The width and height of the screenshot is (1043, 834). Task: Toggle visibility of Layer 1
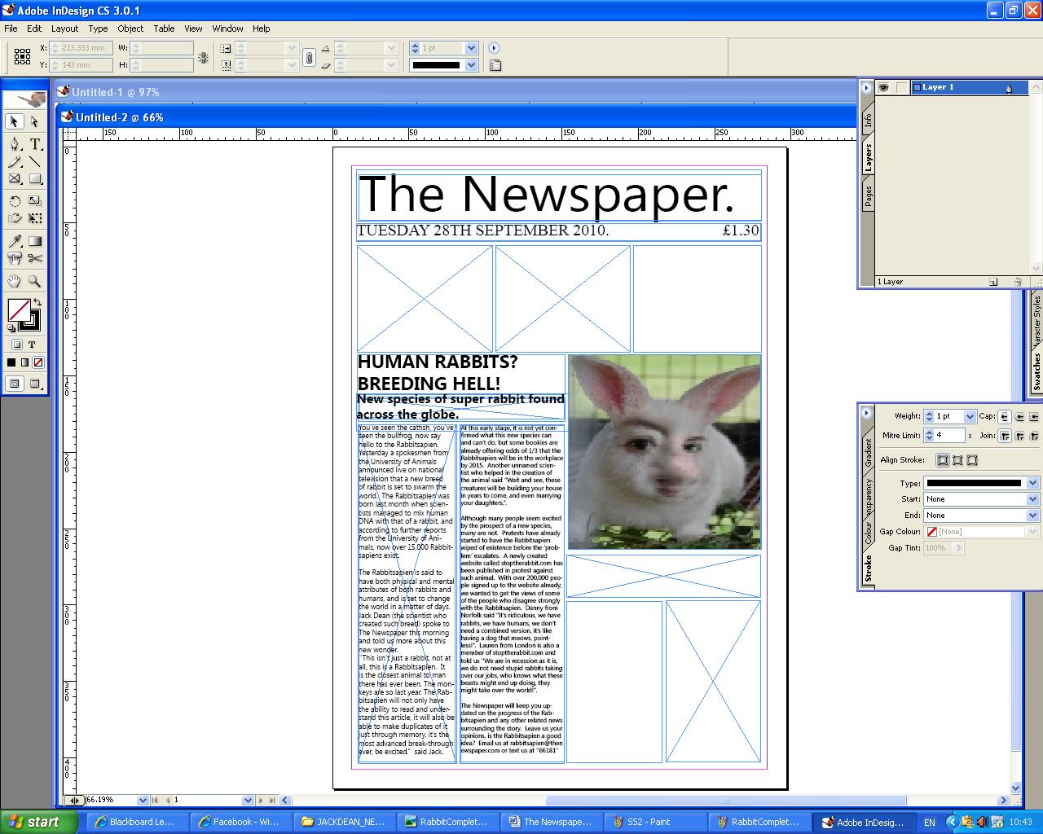[x=884, y=87]
